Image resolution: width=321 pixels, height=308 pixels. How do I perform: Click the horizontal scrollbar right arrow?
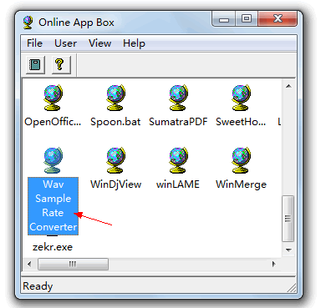pyautogui.click(x=274, y=264)
